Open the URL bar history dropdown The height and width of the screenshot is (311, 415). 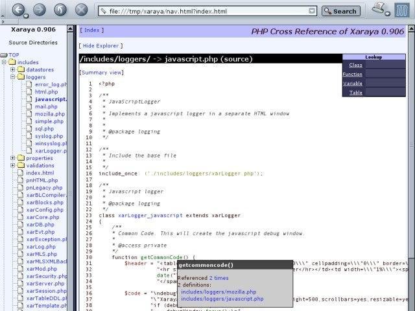(x=312, y=11)
